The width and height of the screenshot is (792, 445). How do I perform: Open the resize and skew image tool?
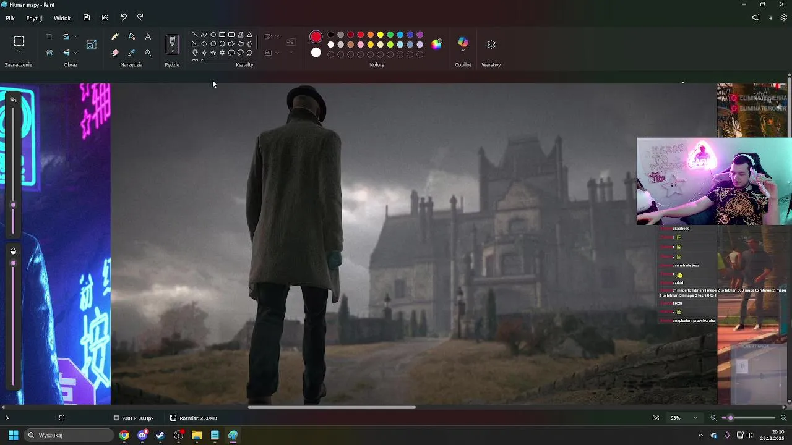[x=92, y=44]
